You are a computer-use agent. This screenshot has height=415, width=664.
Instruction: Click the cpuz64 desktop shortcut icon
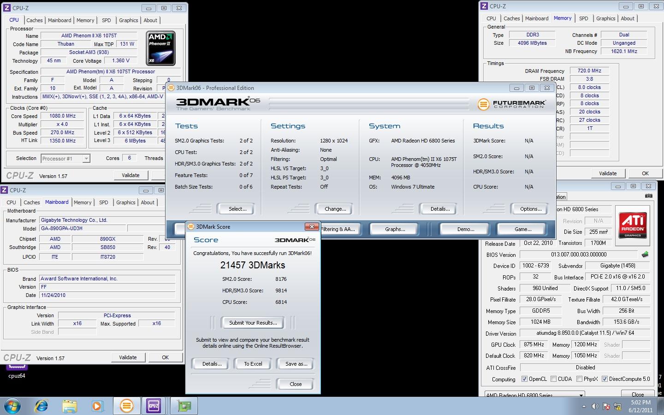click(17, 371)
